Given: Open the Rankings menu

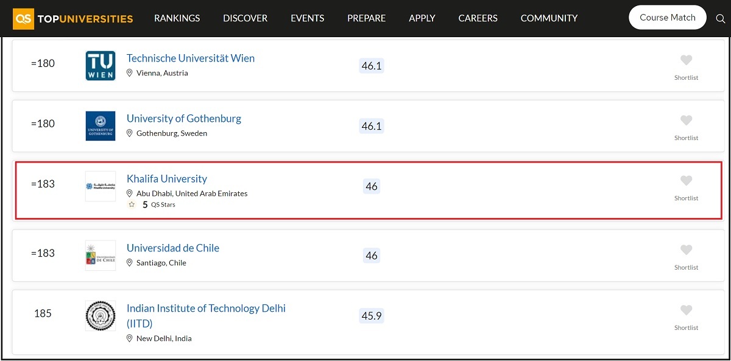Looking at the screenshot, I should [x=177, y=18].
